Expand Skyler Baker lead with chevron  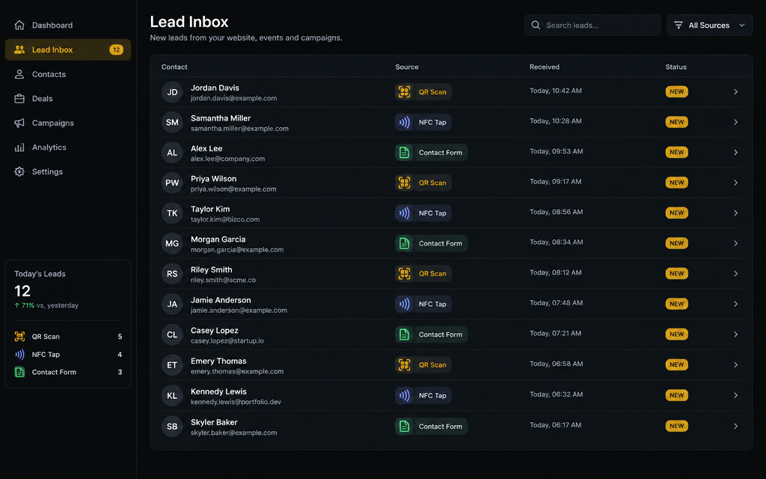(x=736, y=426)
